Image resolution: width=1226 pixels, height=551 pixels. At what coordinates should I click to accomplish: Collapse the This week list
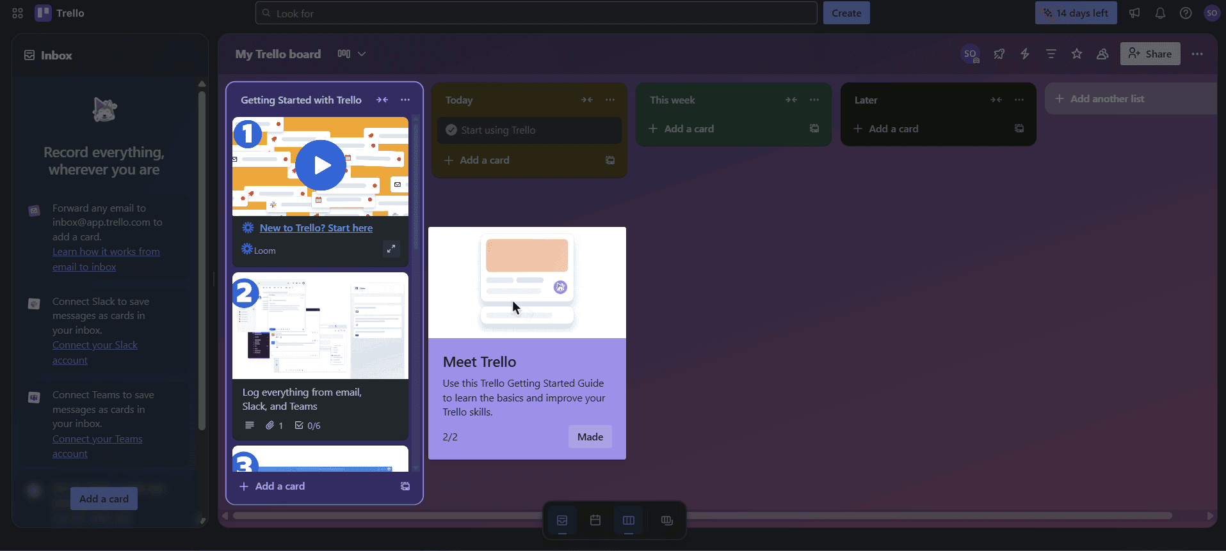pos(791,100)
